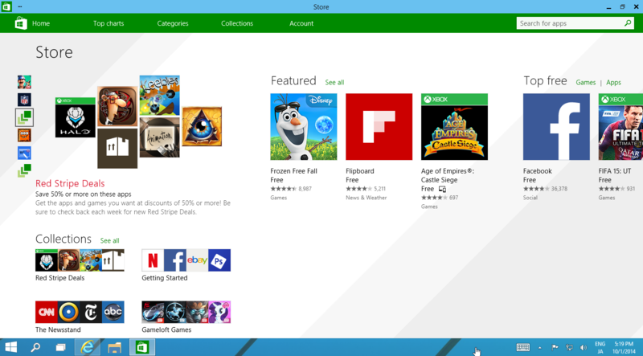Open the Flipboard app tile
Image resolution: width=643 pixels, height=356 pixels.
tap(379, 127)
